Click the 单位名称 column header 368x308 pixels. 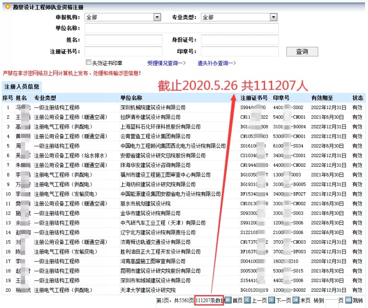tap(131, 98)
